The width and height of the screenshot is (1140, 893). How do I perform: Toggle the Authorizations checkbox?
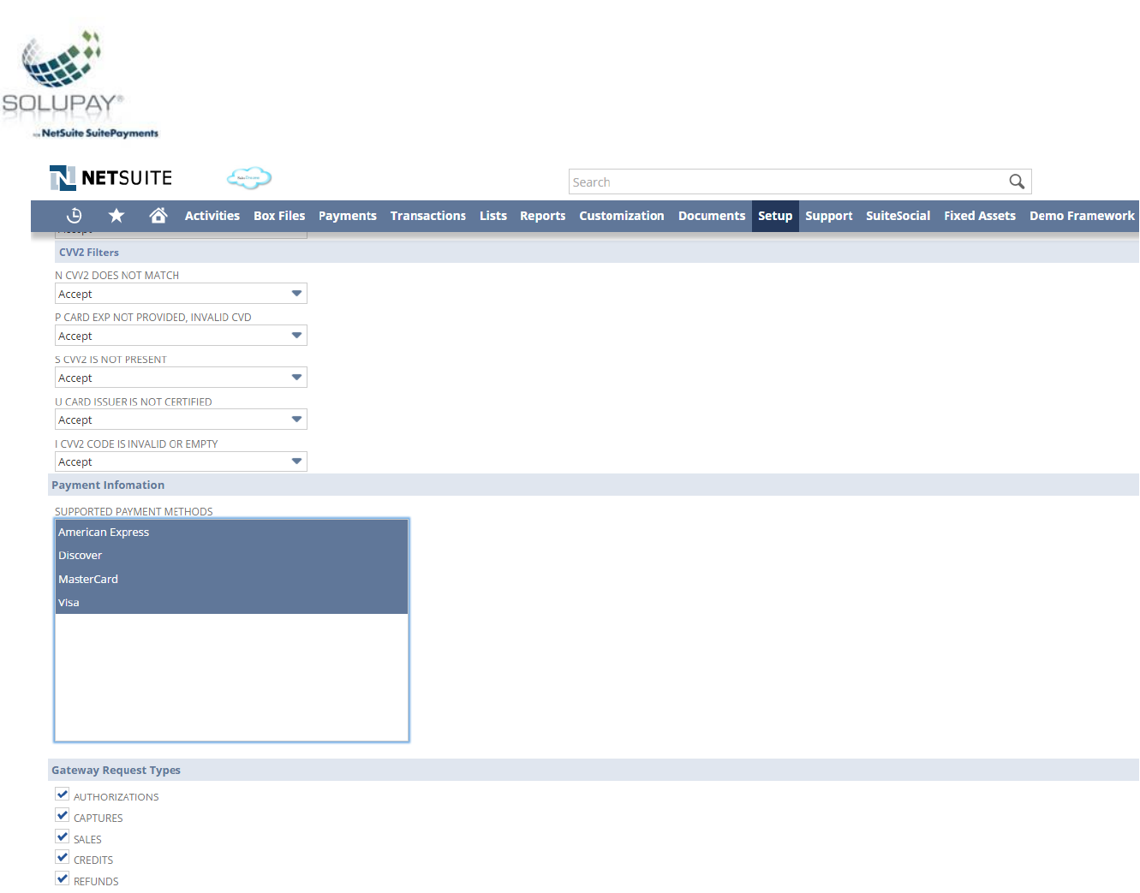[62, 795]
